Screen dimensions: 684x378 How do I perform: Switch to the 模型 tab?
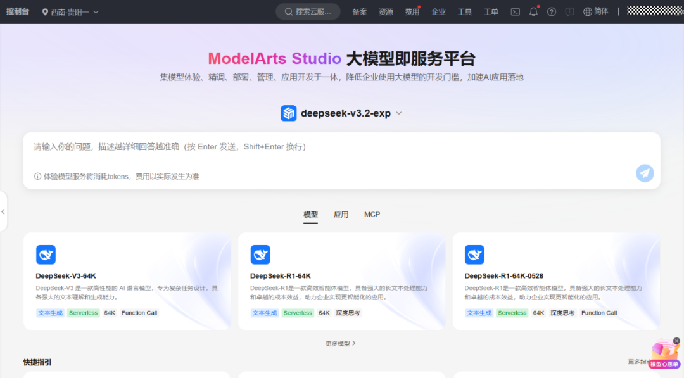point(310,215)
